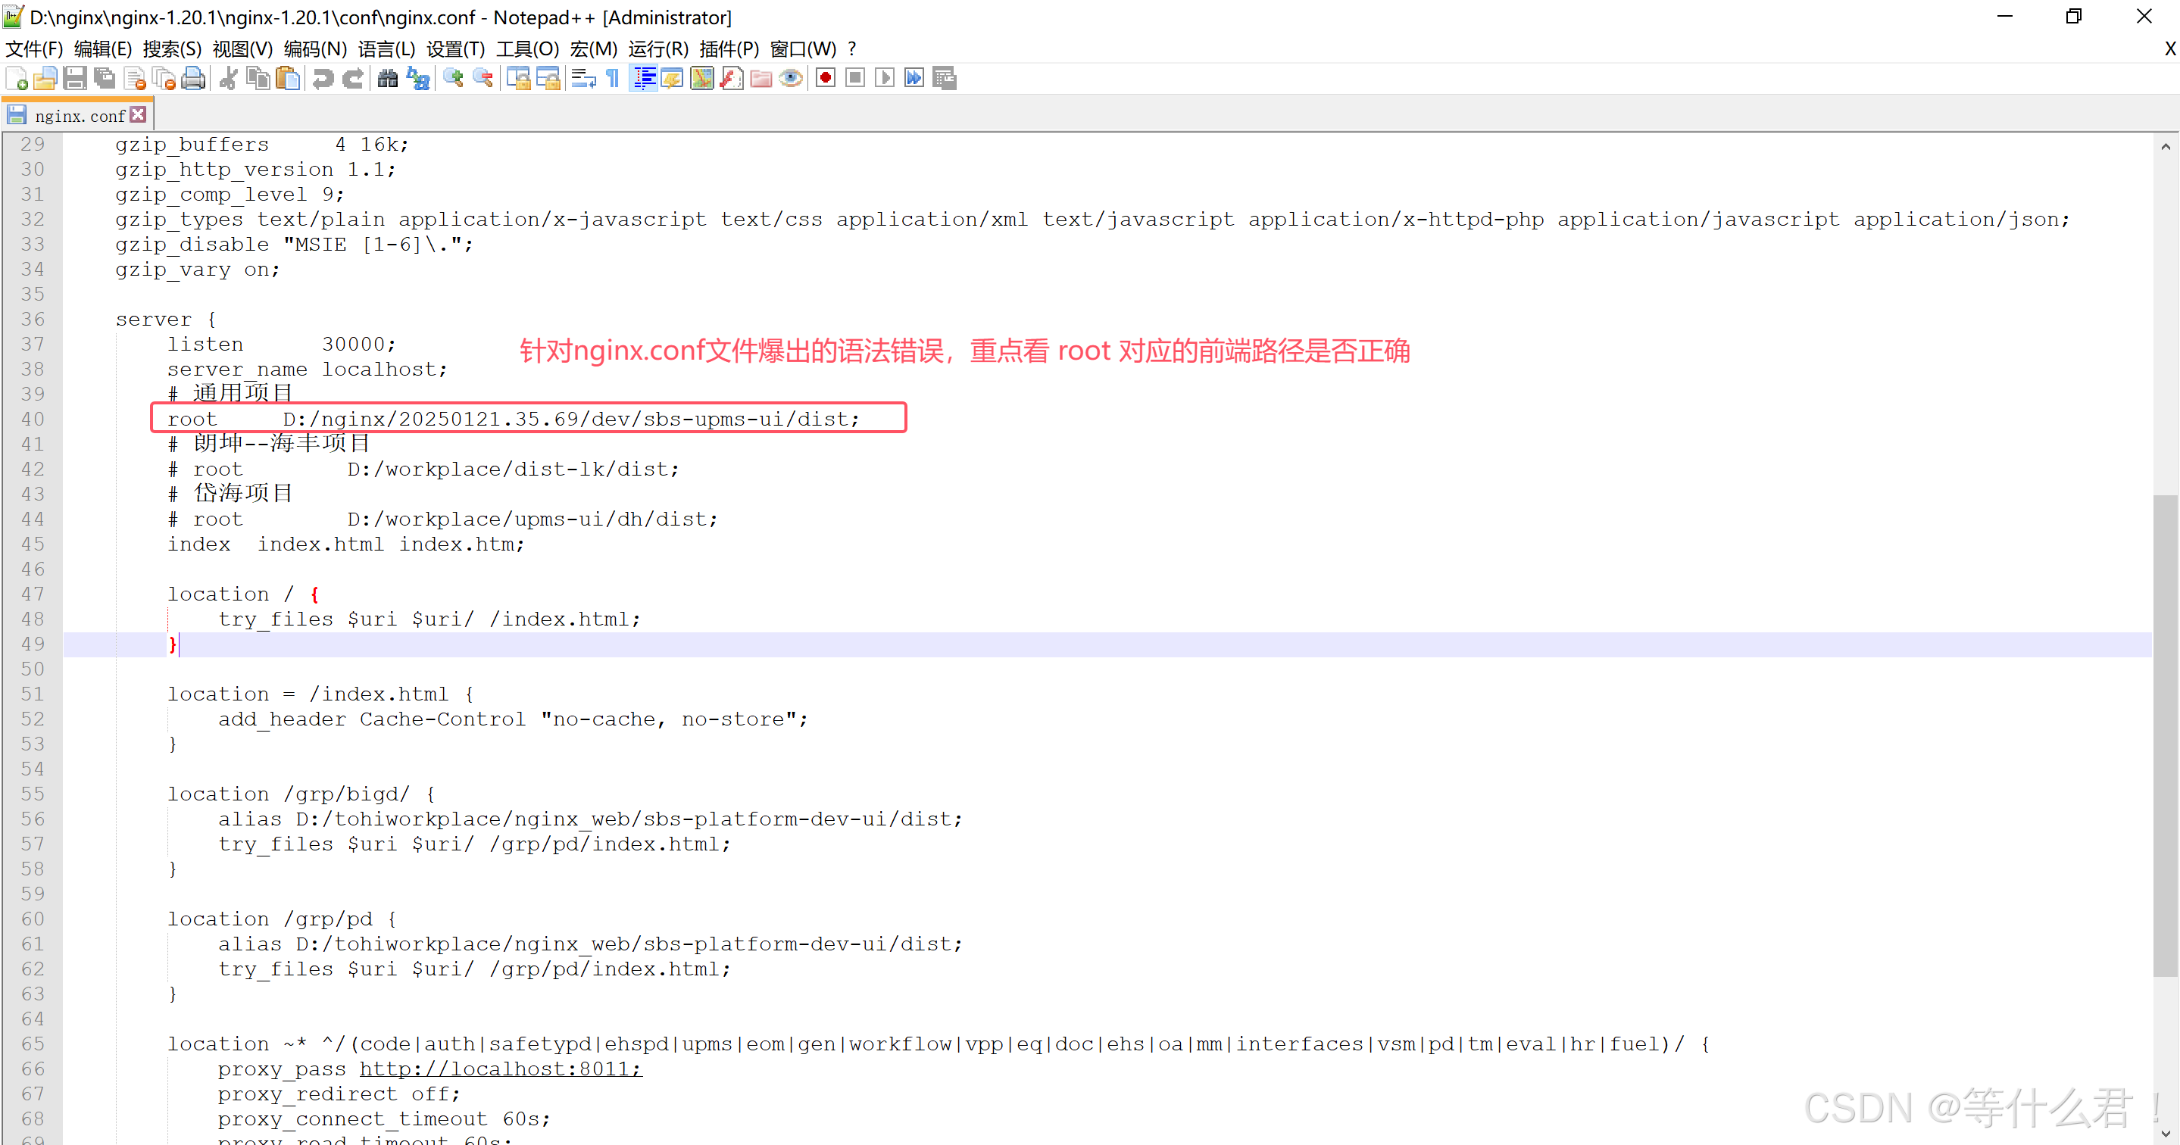Click the Undo arrow icon
The image size is (2180, 1145).
[323, 79]
